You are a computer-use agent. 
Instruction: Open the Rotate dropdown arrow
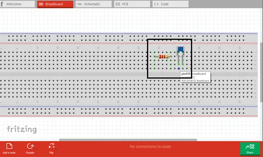35,149
